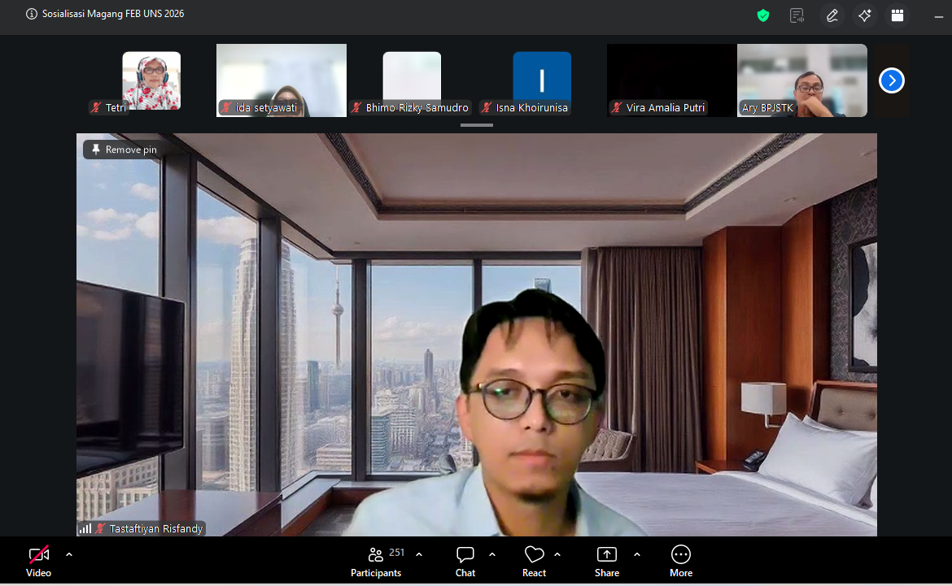Expand the Share options arrow
Screen dimensions: 952x586
coord(637,554)
